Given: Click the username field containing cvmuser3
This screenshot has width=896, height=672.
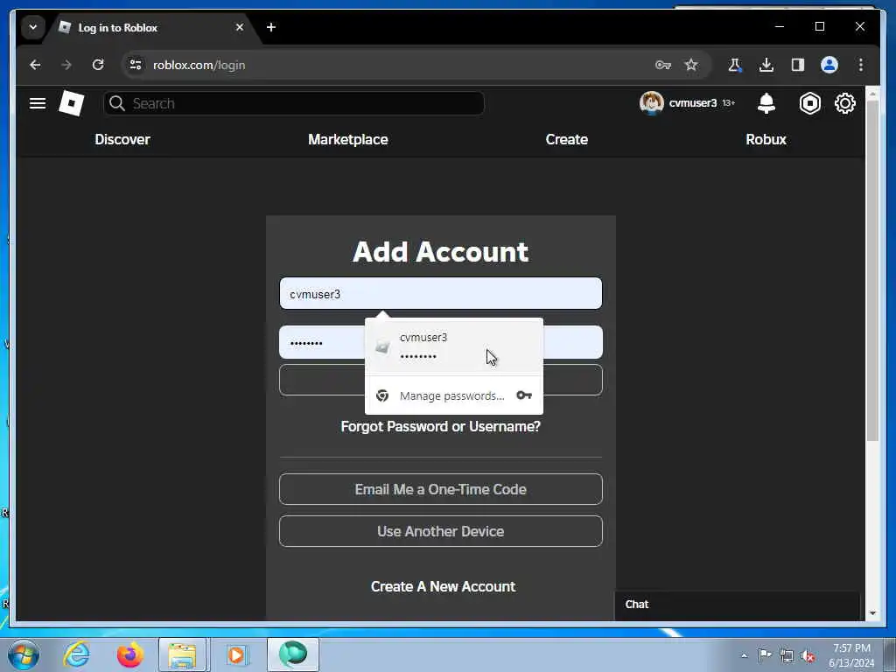Looking at the screenshot, I should click(x=441, y=294).
